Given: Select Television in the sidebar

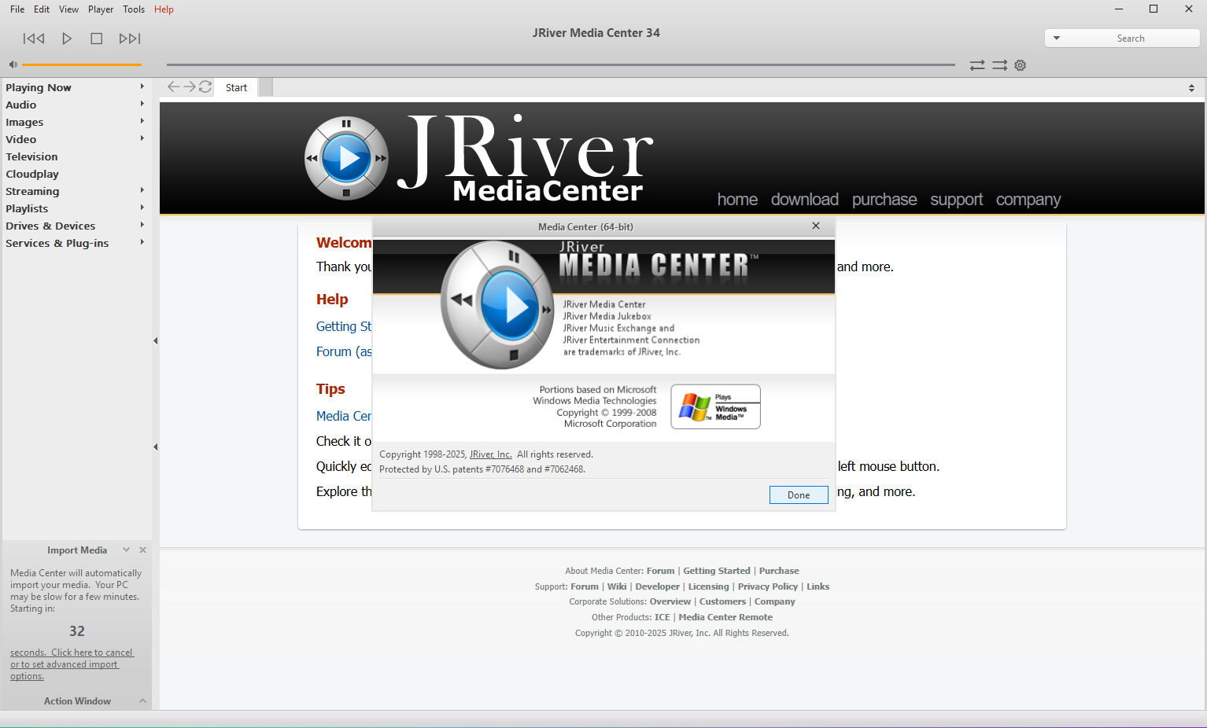Looking at the screenshot, I should click(31, 156).
